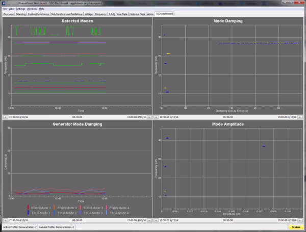Click EDSN Mode 4 legend swatch
This screenshot has width=306, height=232.
point(107,208)
